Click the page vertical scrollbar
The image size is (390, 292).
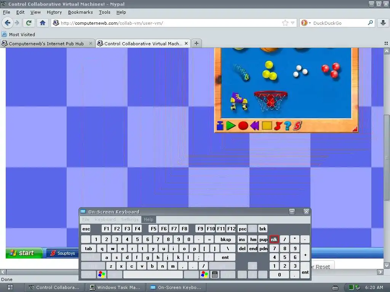pos(387,157)
